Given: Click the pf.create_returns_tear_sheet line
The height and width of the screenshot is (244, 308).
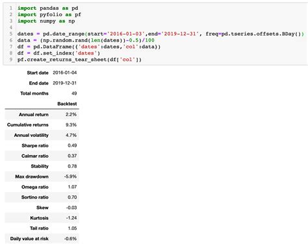Looking at the screenshot, I should [x=79, y=60].
